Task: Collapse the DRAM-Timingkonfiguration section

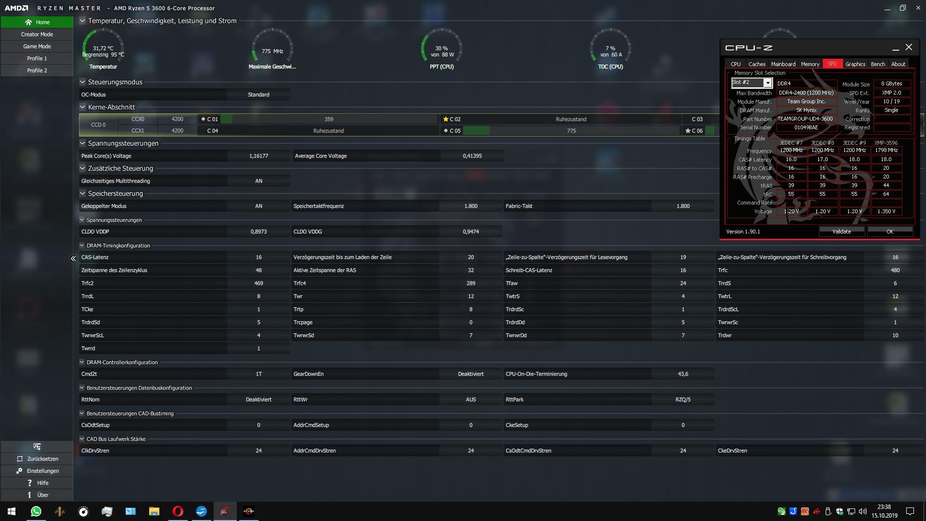Action: [82, 246]
